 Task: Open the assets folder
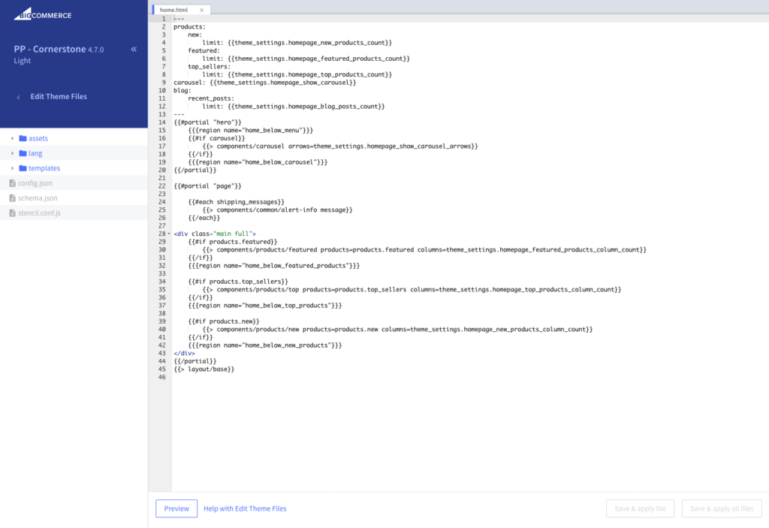point(38,138)
